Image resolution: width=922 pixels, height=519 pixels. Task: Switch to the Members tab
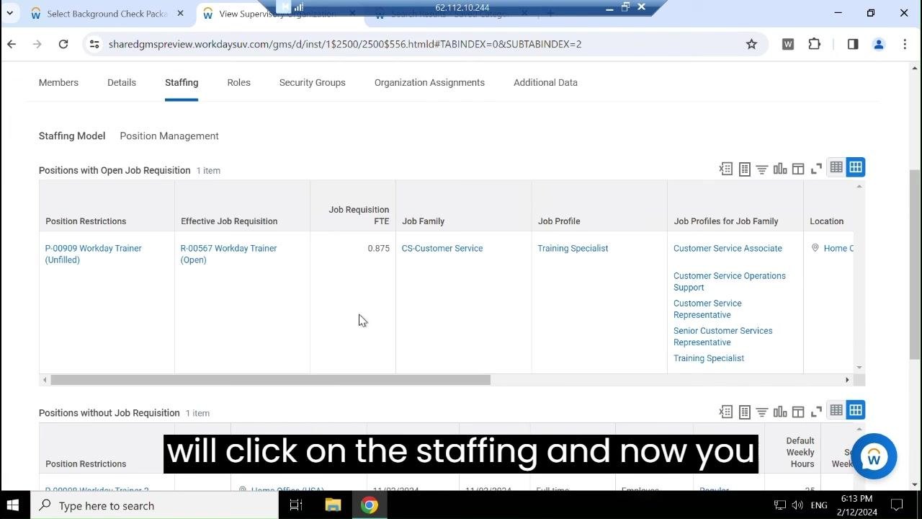click(58, 82)
